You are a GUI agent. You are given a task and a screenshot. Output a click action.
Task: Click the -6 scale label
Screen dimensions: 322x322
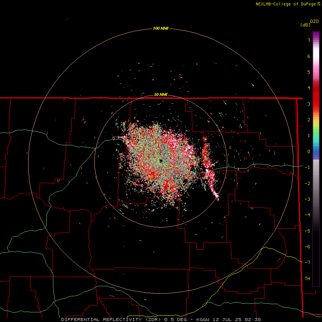(307, 247)
